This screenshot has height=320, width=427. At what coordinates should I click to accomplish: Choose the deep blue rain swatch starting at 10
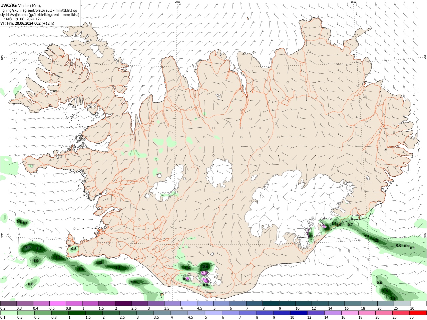click(298, 313)
